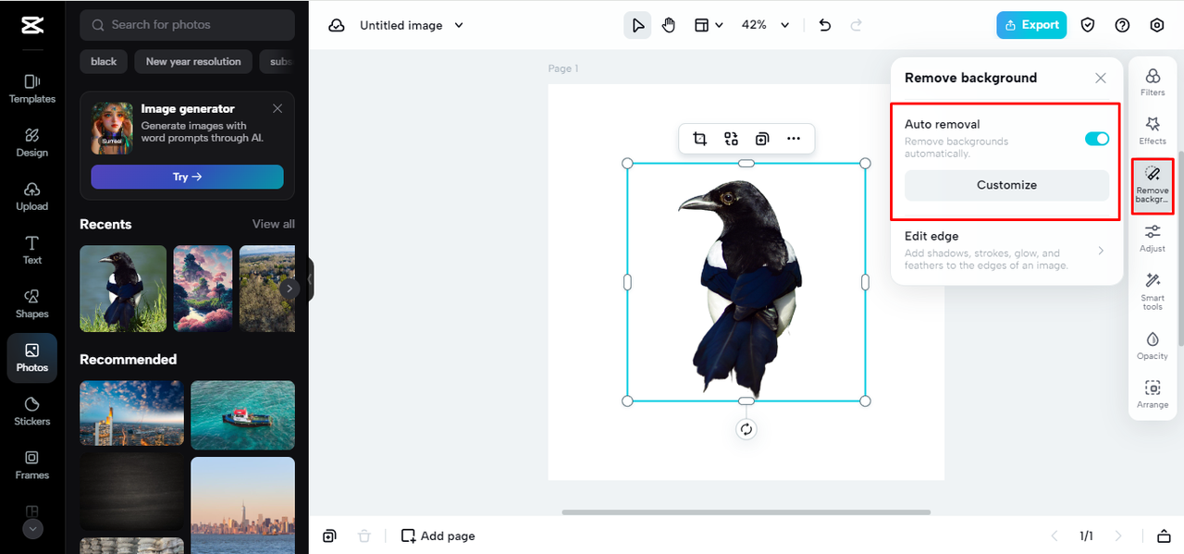
Task: Open the Templates sidebar panel
Action: 32,89
